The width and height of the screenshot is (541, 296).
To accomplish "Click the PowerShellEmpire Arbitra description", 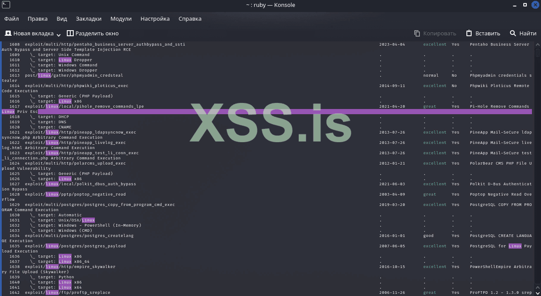I will (501, 267).
